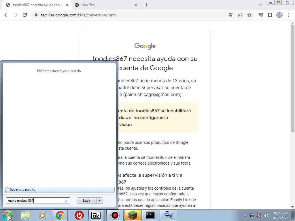
Task: Close the toodles867 necesita ayuda tab
Action: point(67,5)
